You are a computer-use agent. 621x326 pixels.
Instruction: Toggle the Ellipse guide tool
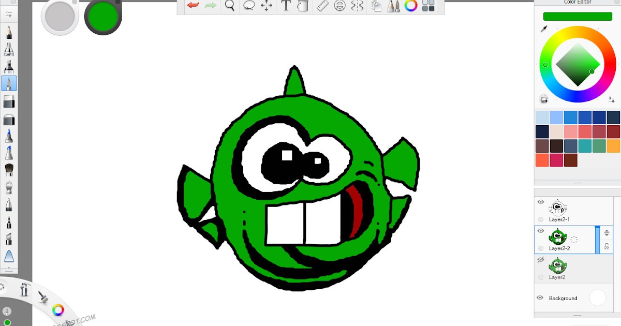point(339,6)
